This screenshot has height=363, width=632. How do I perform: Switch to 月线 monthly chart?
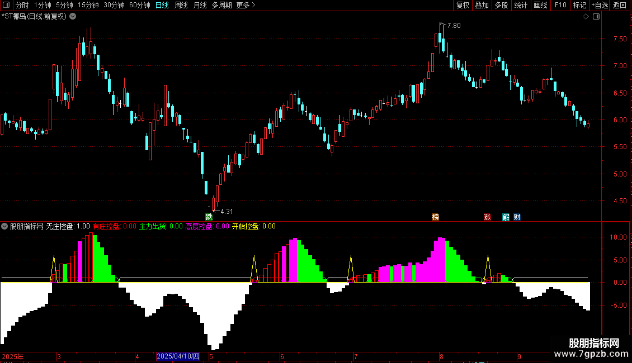pyautogui.click(x=200, y=5)
